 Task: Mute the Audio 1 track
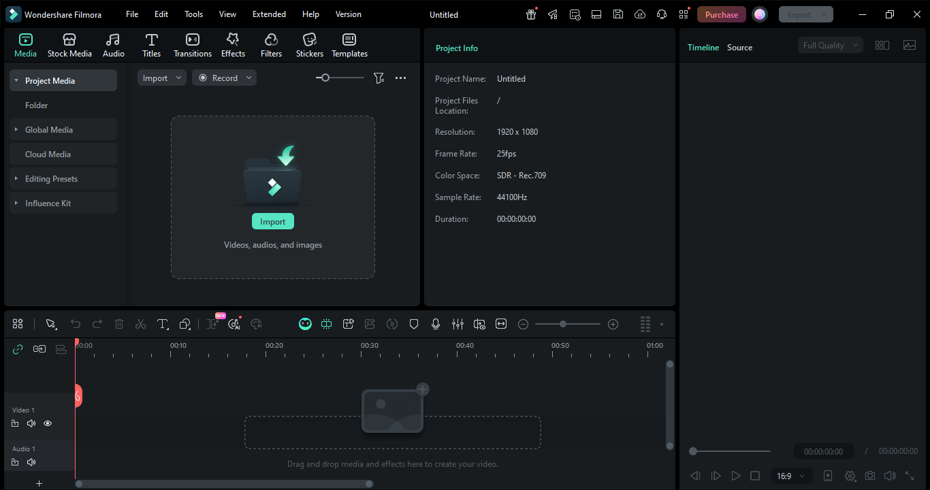click(31, 462)
